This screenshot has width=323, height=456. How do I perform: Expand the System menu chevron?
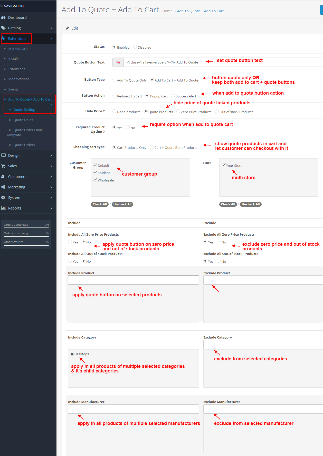pos(51,198)
